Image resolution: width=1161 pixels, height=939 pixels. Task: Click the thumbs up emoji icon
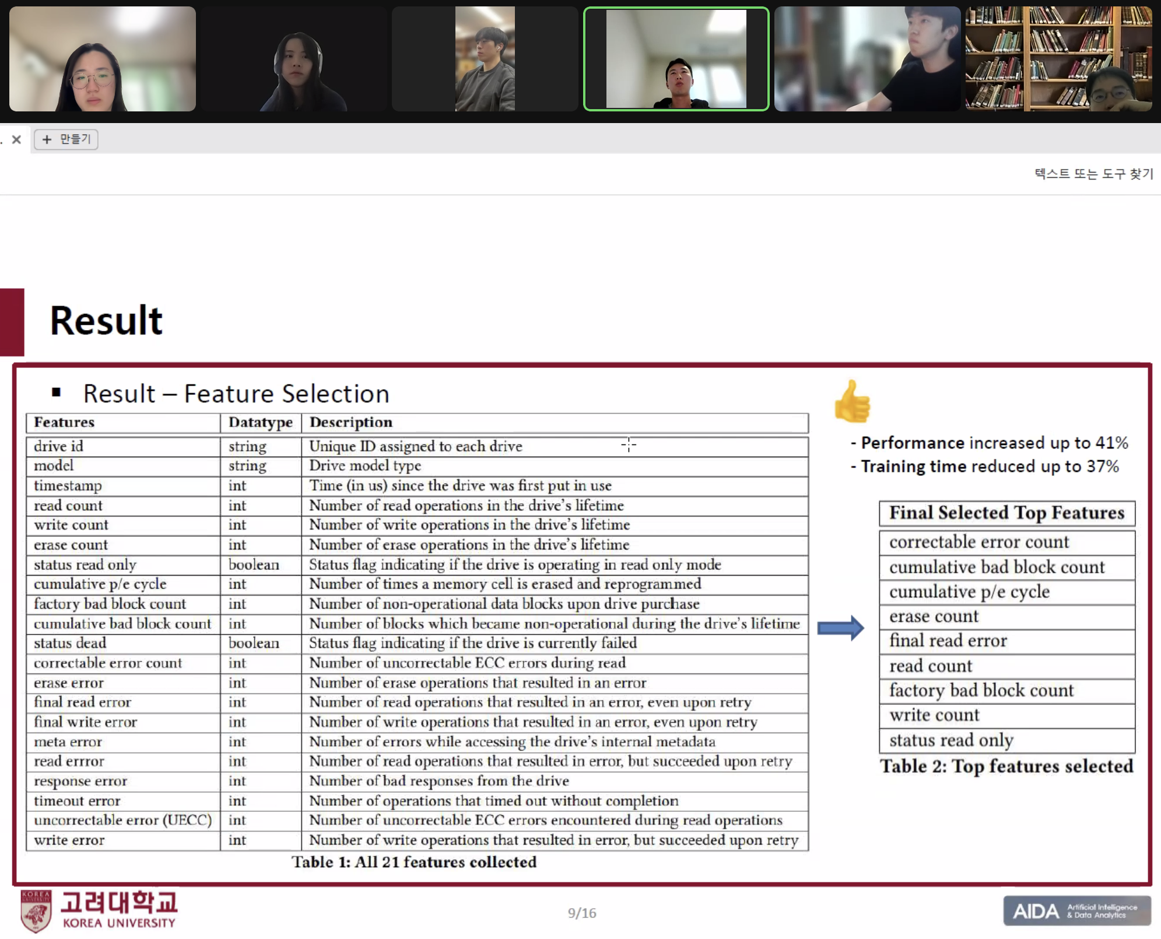852,401
